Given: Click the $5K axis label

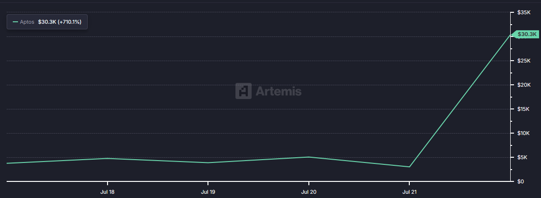Looking at the screenshot, I should point(523,157).
